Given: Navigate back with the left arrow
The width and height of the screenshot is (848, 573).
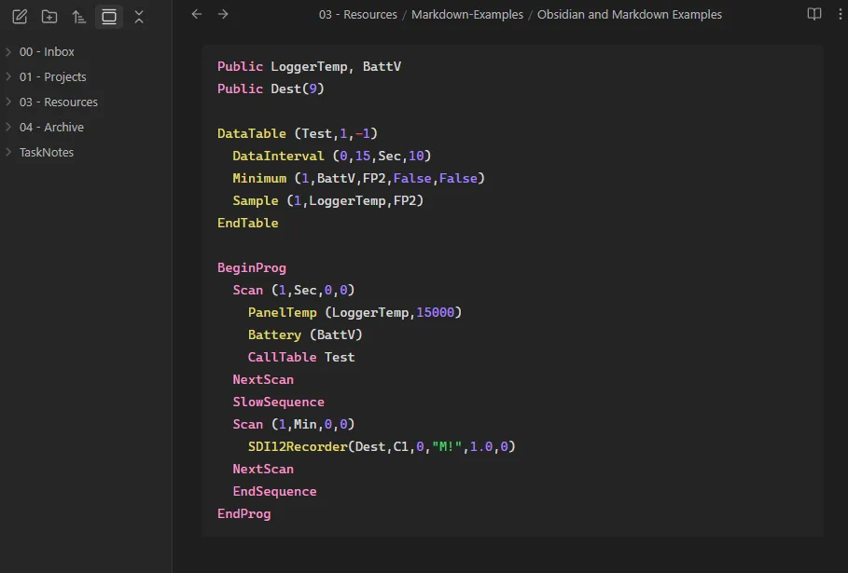Looking at the screenshot, I should pyautogui.click(x=197, y=14).
